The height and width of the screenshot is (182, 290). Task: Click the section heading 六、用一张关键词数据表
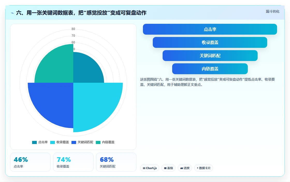pos(81,13)
